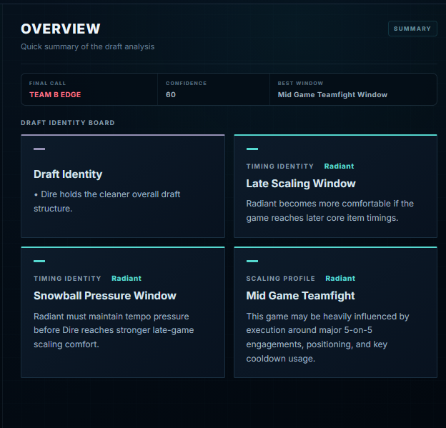
Task: Click Radiant tag on Late Scaling Window card
Action: 339,166
